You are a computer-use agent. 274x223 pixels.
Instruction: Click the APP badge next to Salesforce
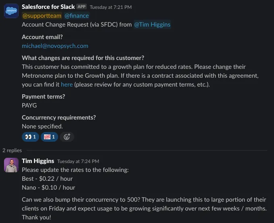[x=82, y=7]
